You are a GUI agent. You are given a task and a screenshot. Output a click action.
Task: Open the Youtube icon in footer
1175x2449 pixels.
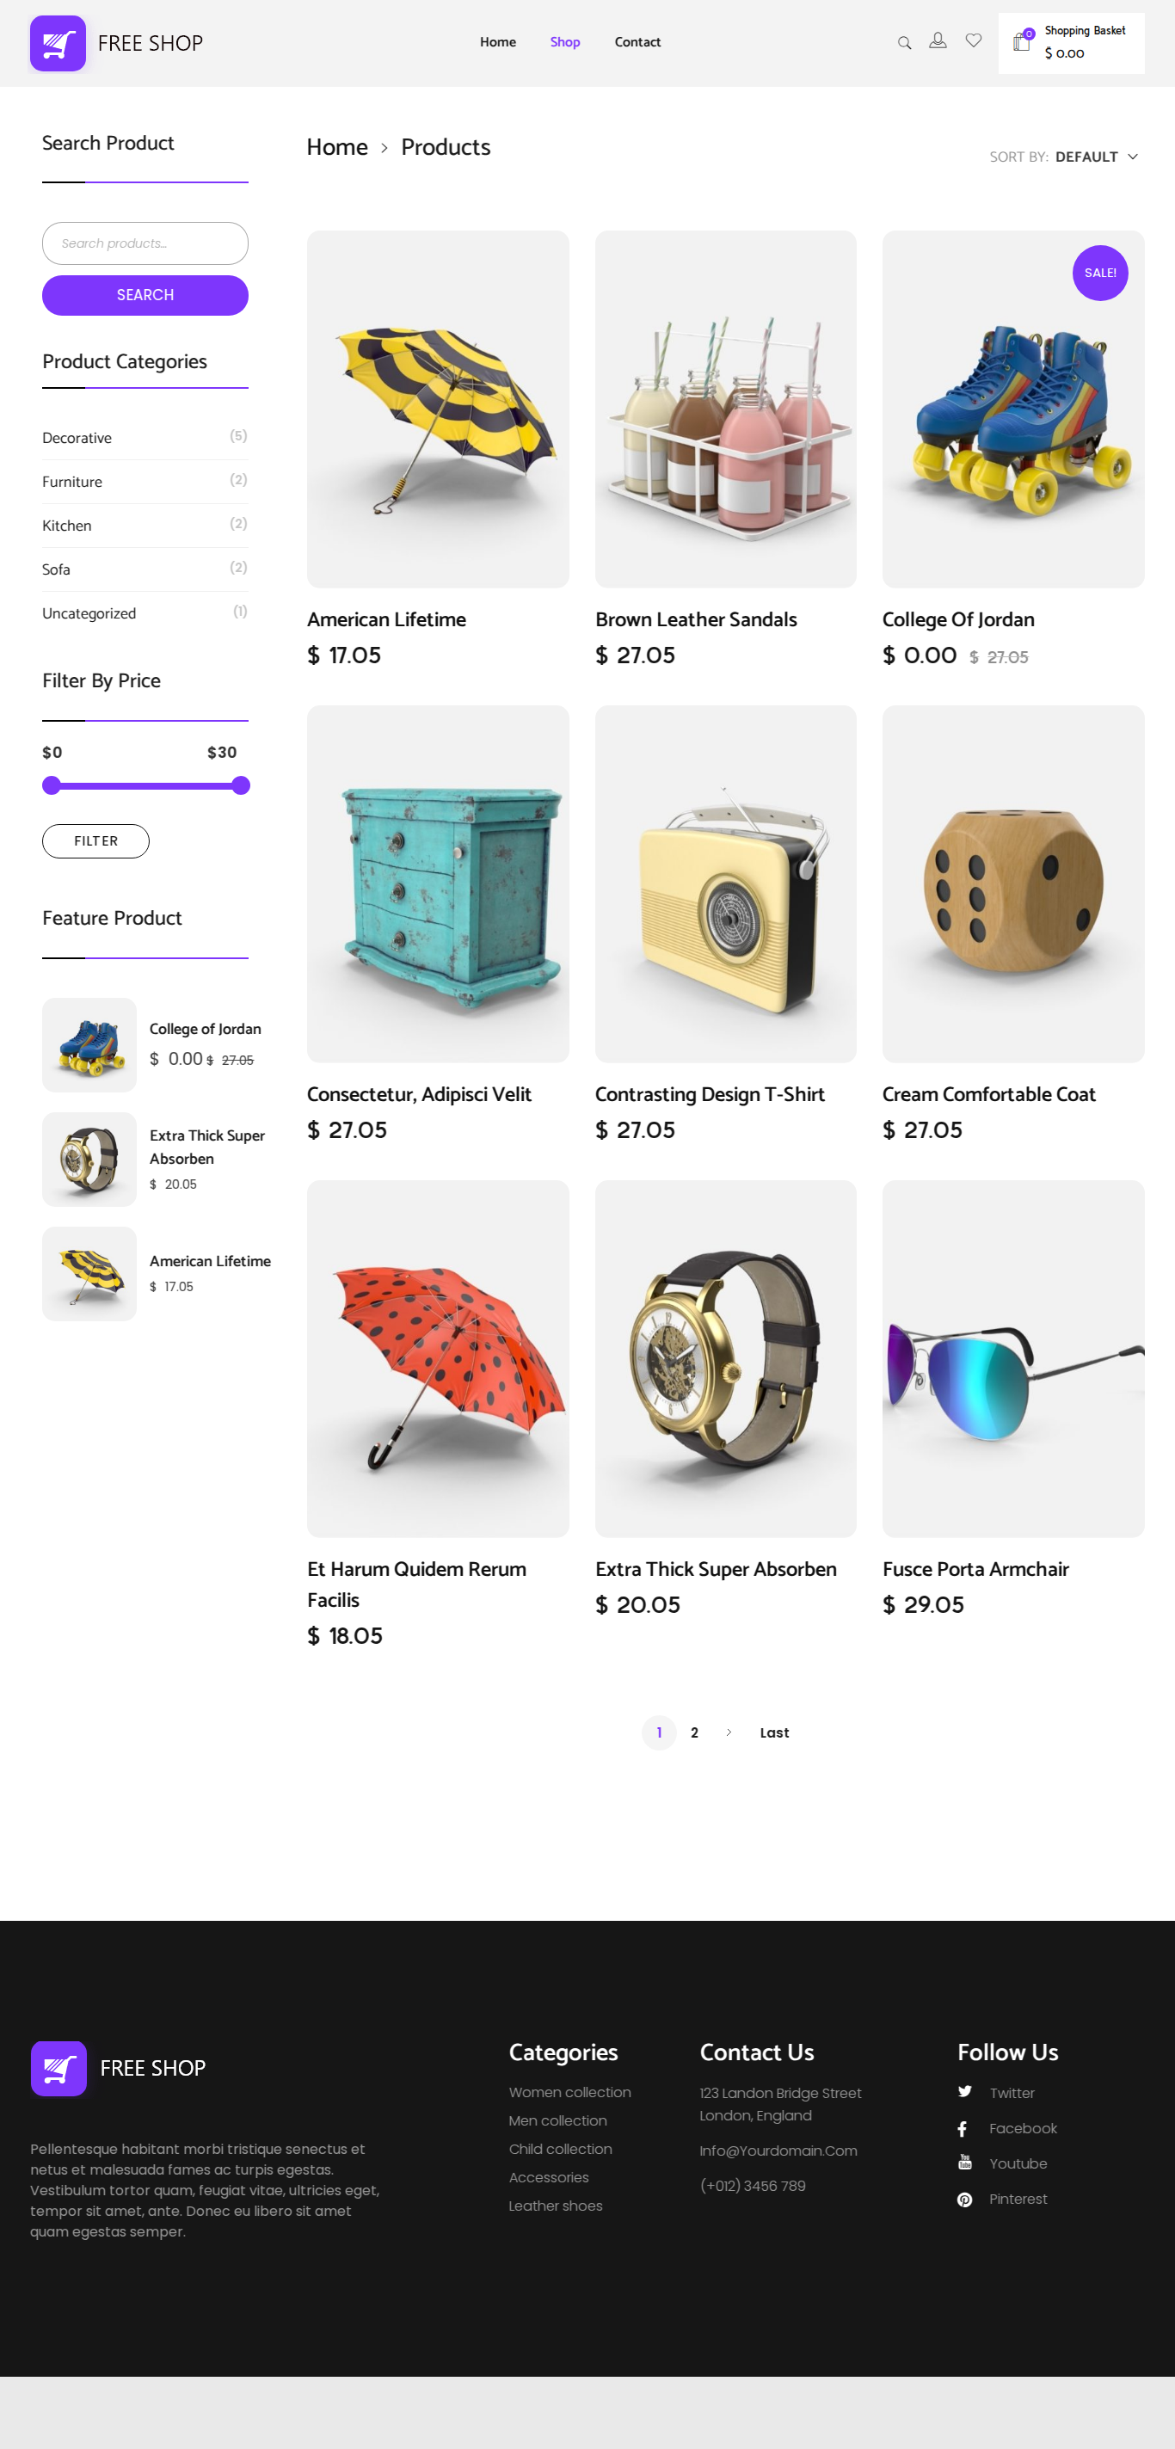coord(965,2163)
